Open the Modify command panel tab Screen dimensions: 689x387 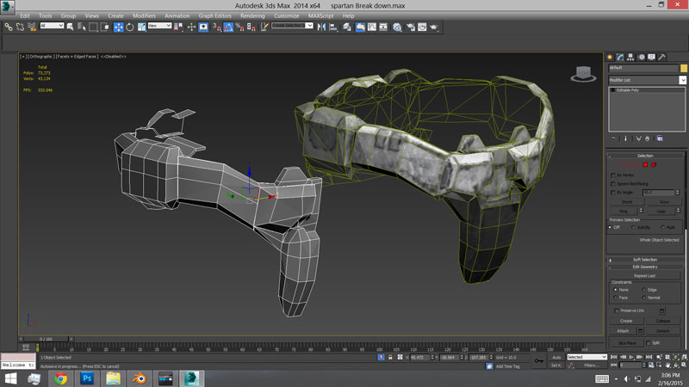pos(620,57)
